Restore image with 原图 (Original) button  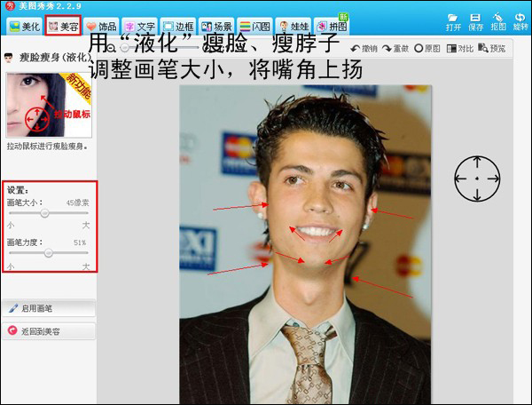point(426,48)
